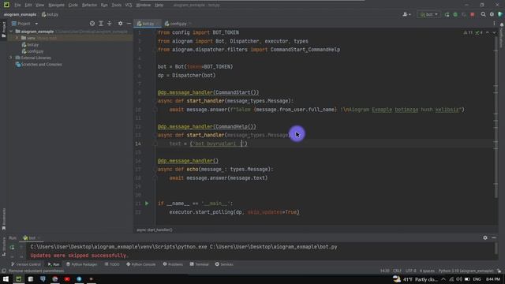Image resolution: width=505 pixels, height=284 pixels.
Task: Click the weather widget in taskbar
Action: [x=415, y=279]
